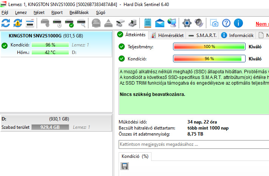
Task: Open the Lemez menu
Action: click(21, 12)
